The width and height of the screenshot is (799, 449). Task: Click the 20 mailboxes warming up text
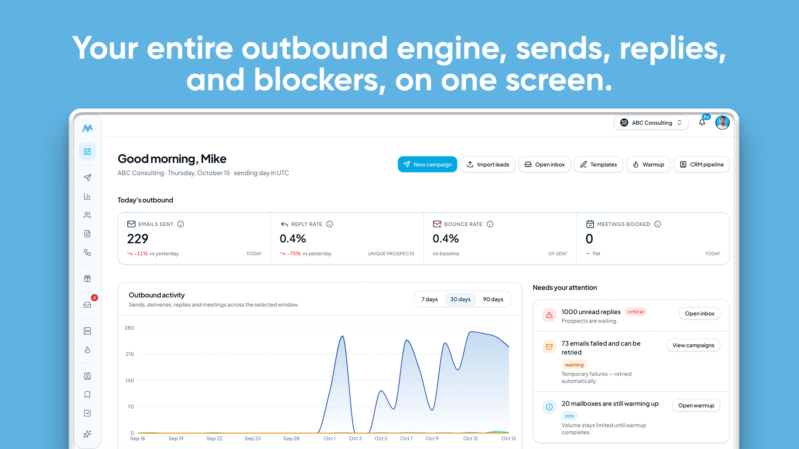point(610,404)
